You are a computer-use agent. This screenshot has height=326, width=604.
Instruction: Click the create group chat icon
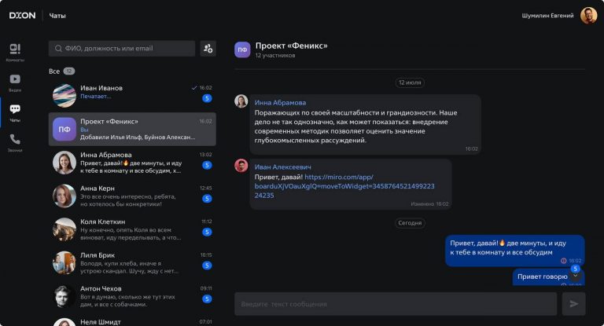[x=208, y=49]
